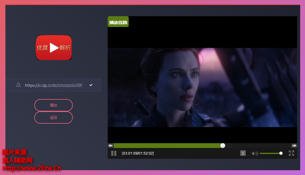Click the green played portion of timeline
Screen dimensions: 305x175
(x=167, y=146)
